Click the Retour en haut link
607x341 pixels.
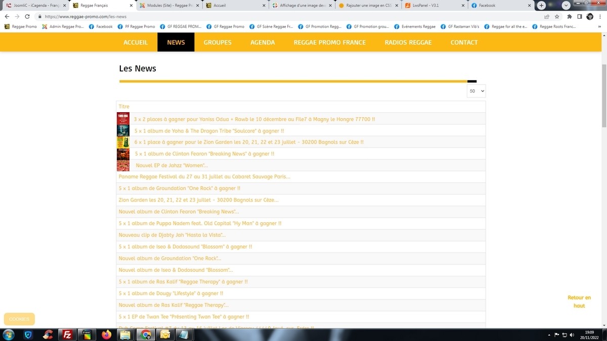tap(579, 302)
